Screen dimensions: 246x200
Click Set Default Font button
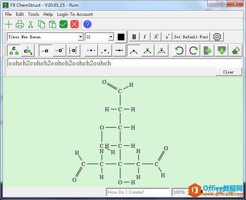click(191, 37)
